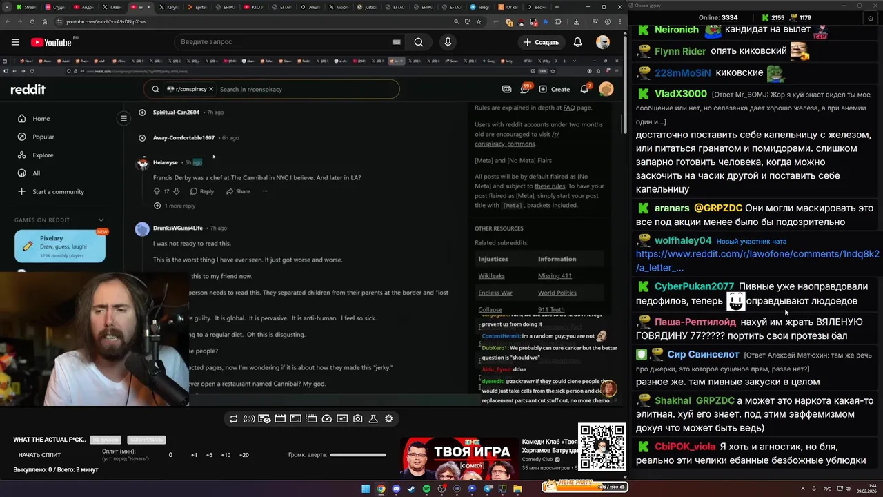This screenshot has height=497, width=883.
Task: Share Helawyse's comment
Action: [238, 191]
